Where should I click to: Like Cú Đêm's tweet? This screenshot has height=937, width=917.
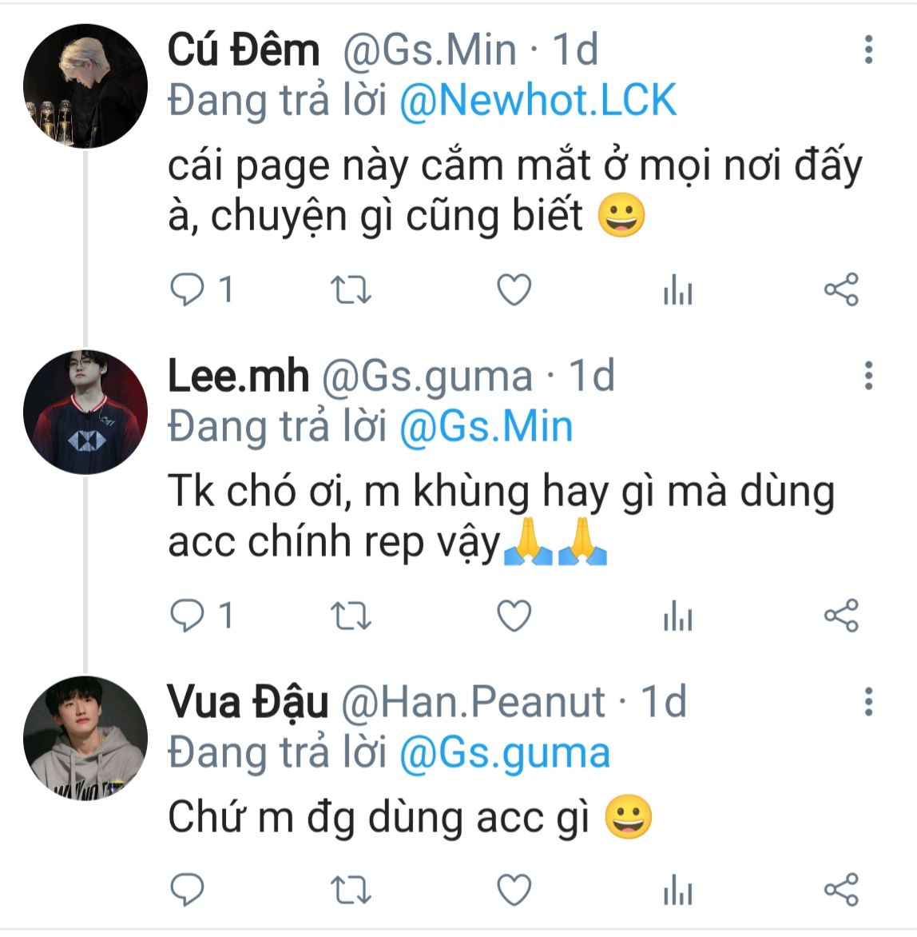click(x=514, y=289)
